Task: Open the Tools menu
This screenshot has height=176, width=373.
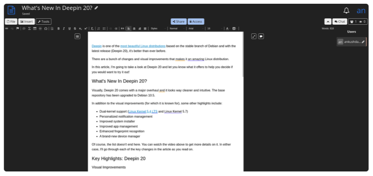Action: (x=44, y=22)
